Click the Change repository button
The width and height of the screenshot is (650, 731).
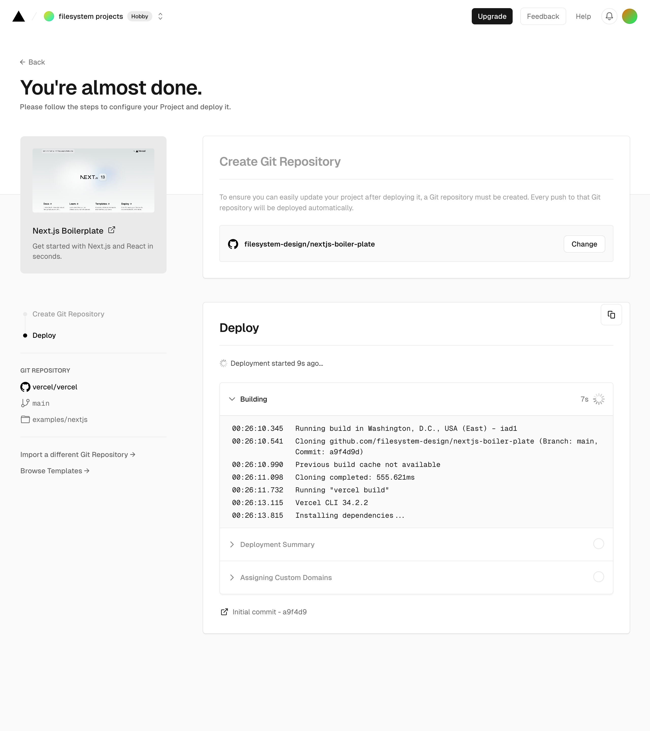[x=584, y=244]
